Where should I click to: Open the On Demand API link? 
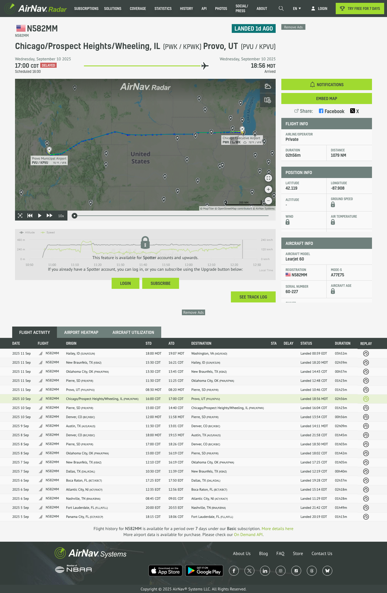pyautogui.click(x=248, y=535)
